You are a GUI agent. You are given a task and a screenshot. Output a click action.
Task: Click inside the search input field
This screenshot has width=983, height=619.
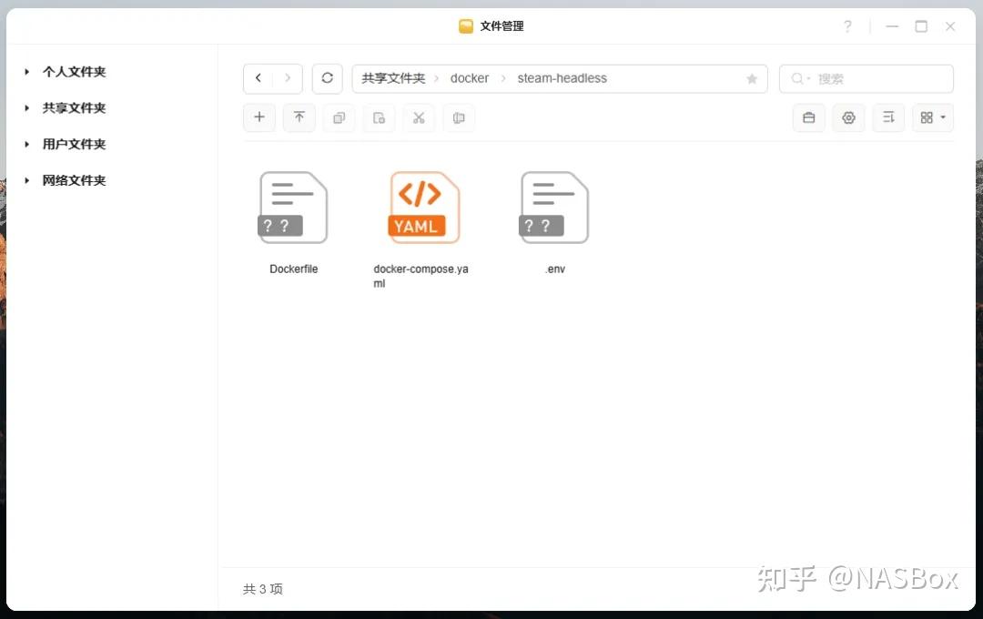865,78
